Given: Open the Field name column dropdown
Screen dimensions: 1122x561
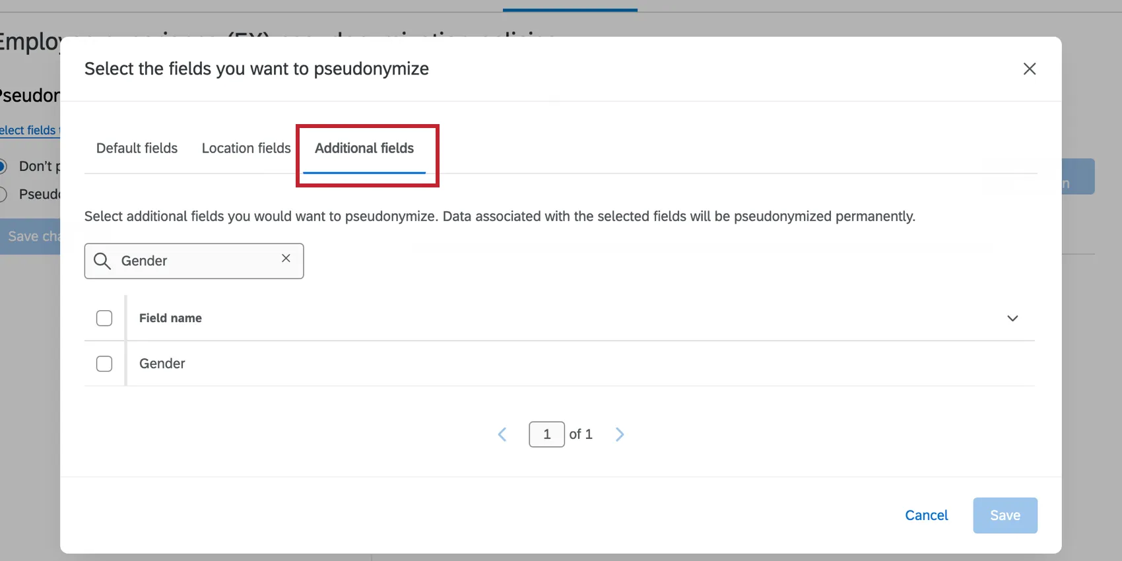Looking at the screenshot, I should tap(1012, 318).
